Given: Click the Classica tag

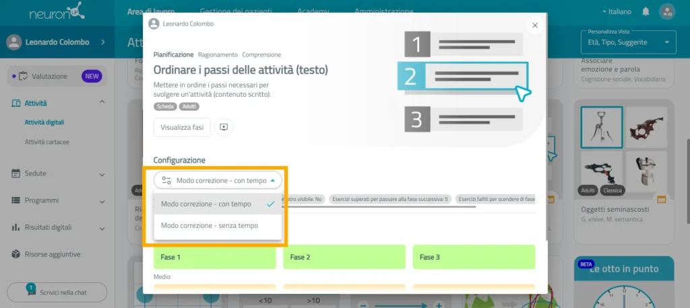Looking at the screenshot, I should tap(613, 191).
